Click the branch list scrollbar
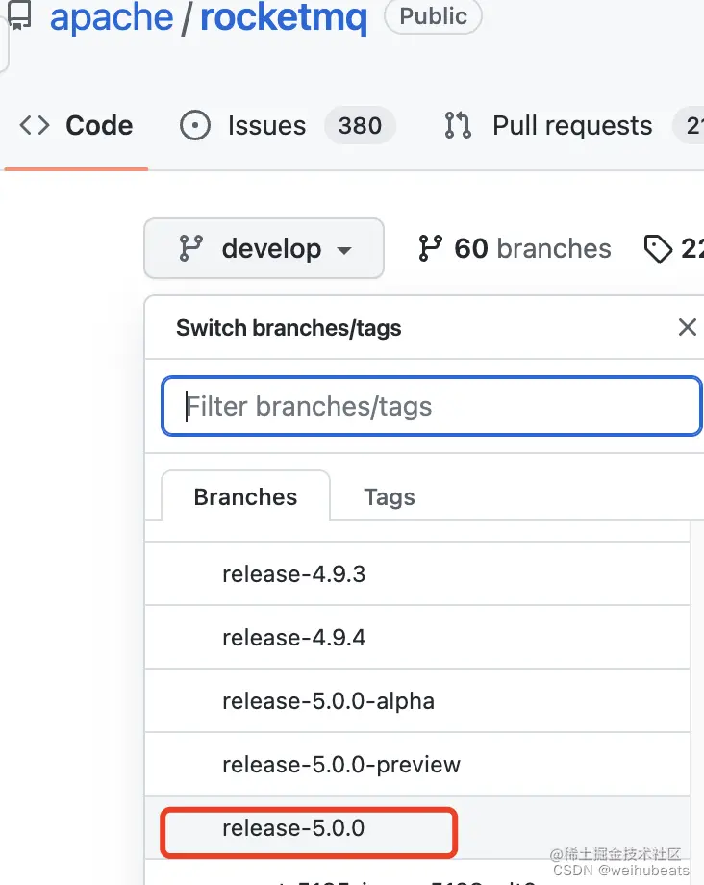Viewport: 704px width, 885px height. pyautogui.click(x=696, y=702)
